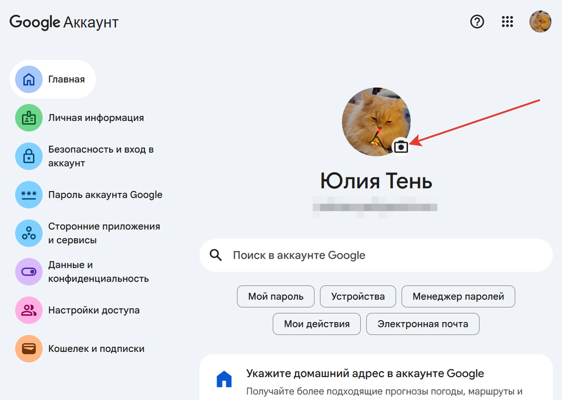The width and height of the screenshot is (562, 400).
Task: Open the Google apps grid icon
Action: click(507, 22)
